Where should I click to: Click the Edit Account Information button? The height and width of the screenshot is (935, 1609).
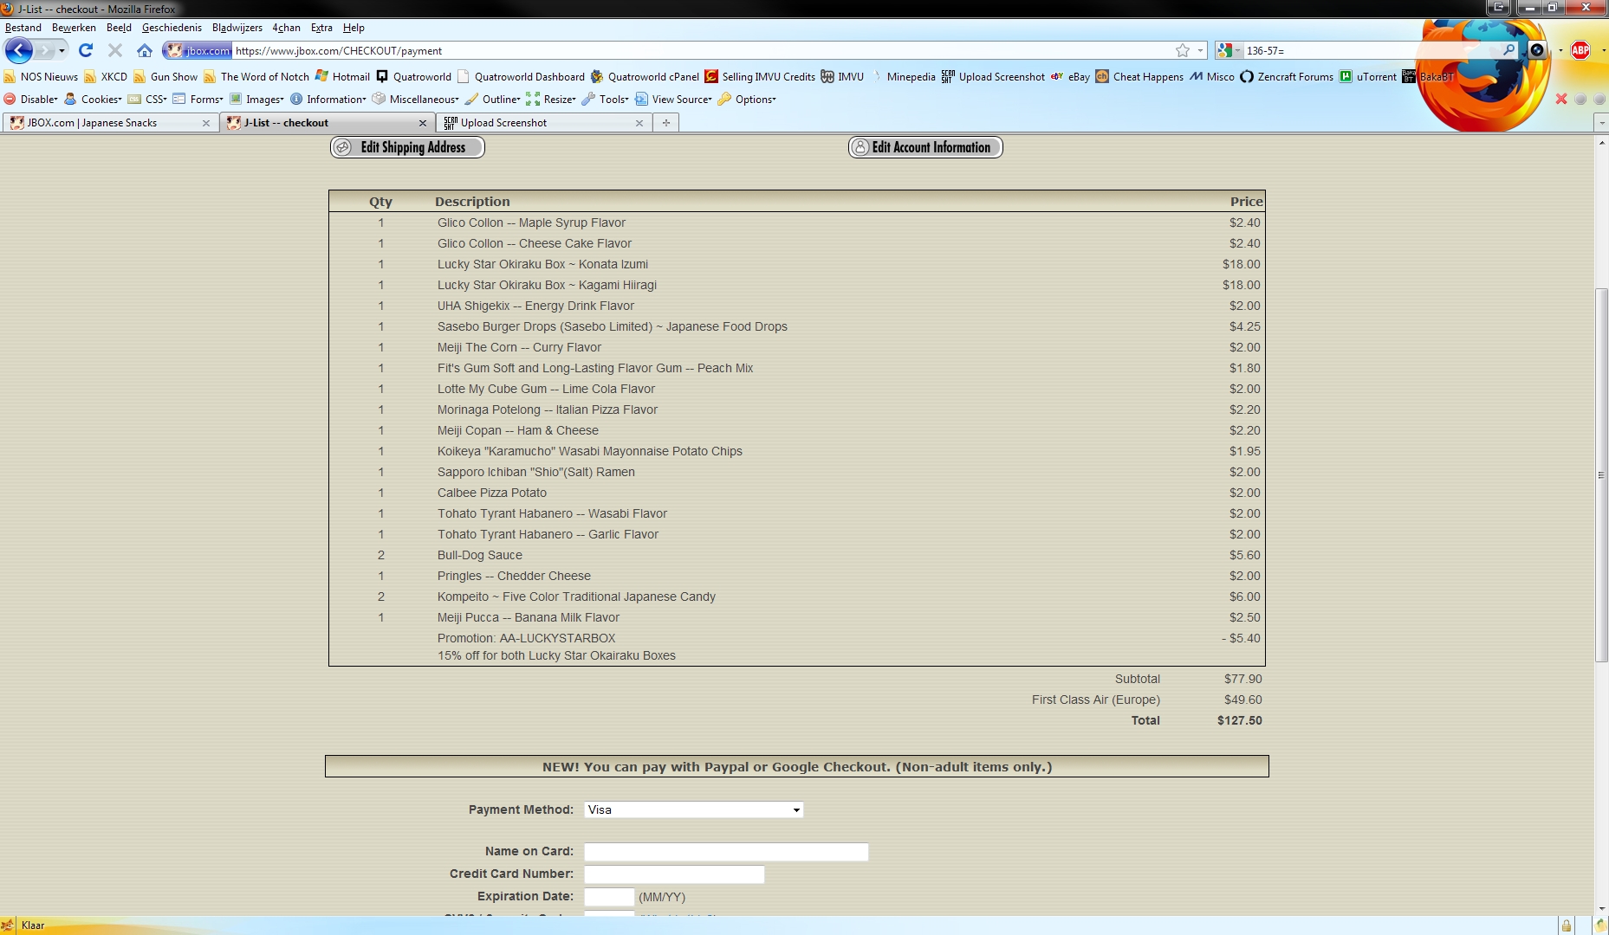tap(925, 147)
